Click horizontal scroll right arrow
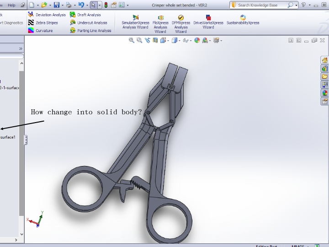Image resolution: width=329 pixels, height=247 pixels. coord(16,240)
